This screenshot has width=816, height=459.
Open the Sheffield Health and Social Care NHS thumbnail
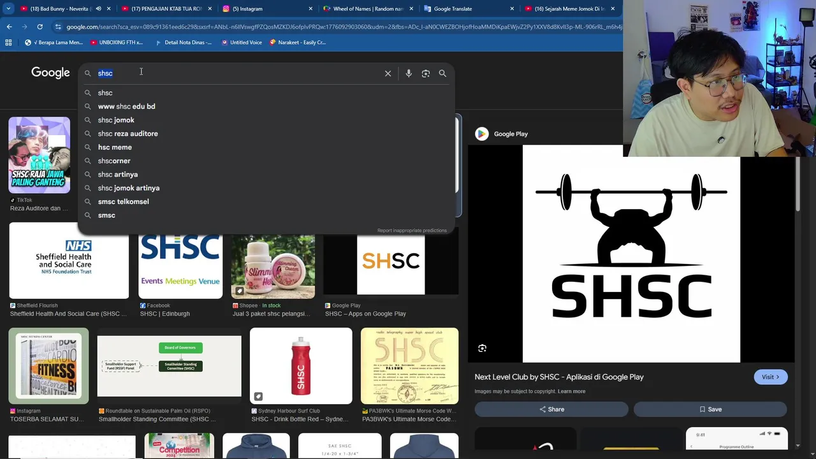pyautogui.click(x=69, y=261)
